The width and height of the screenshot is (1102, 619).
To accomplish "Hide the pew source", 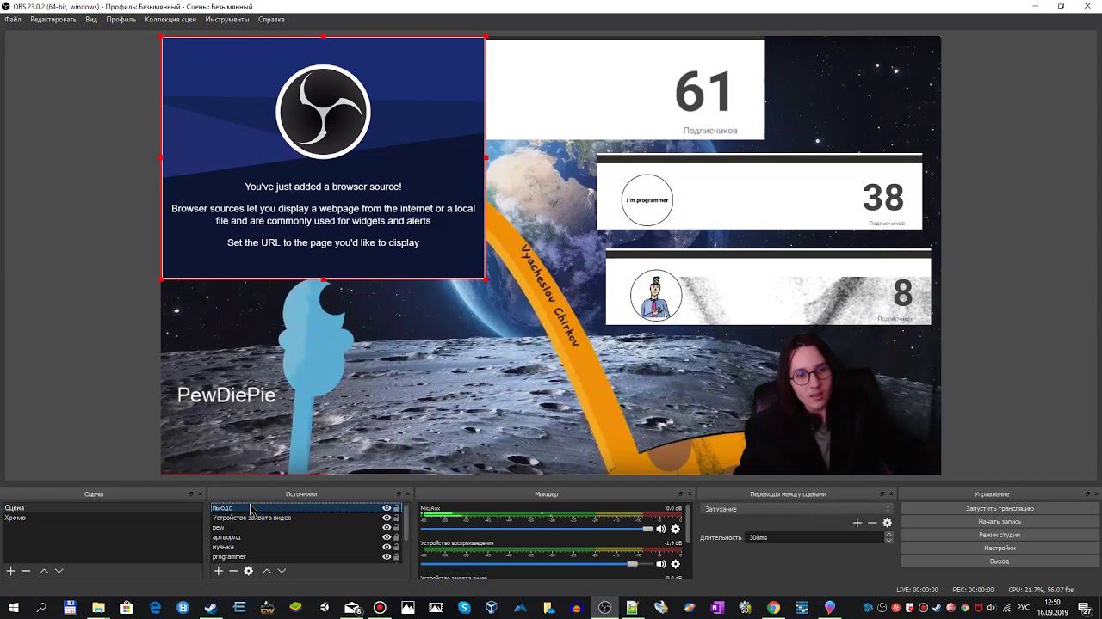I will [387, 527].
